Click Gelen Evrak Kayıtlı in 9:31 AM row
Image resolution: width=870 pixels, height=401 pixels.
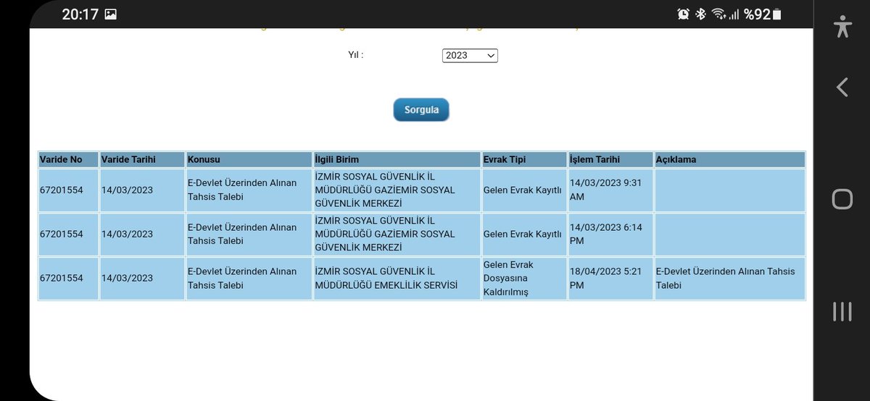click(x=523, y=190)
